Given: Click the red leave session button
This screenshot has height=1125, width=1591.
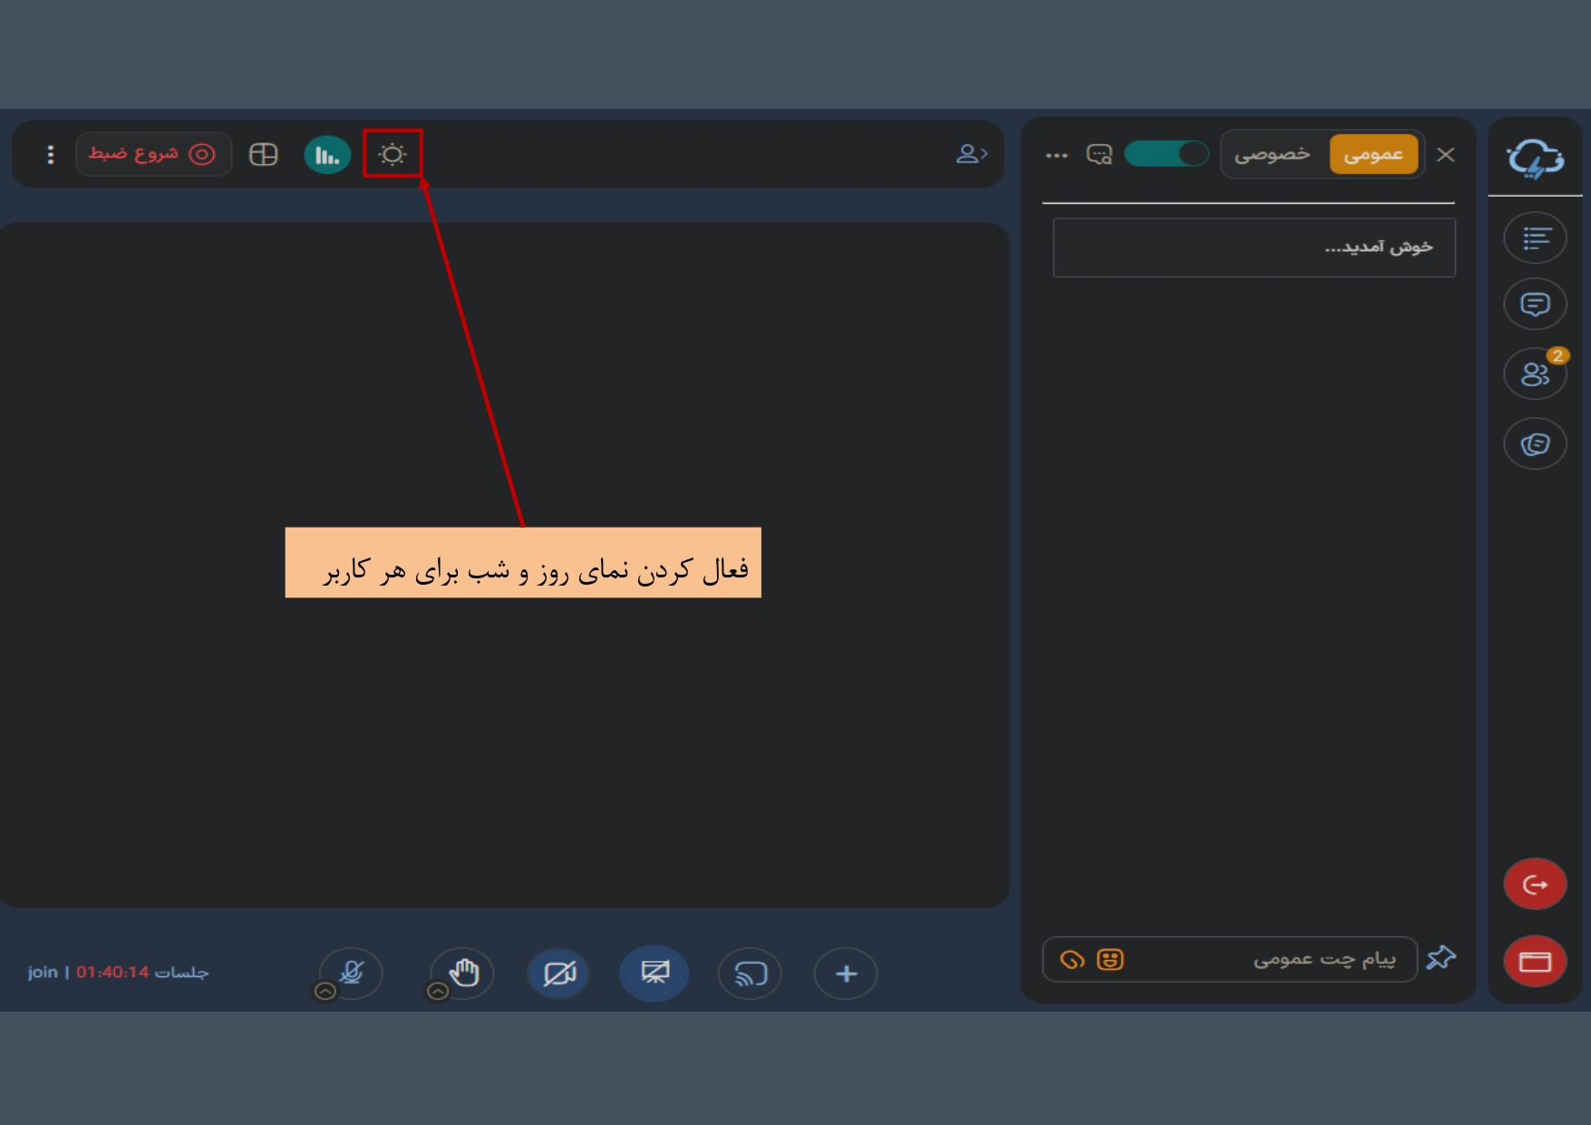Looking at the screenshot, I should 1535,884.
